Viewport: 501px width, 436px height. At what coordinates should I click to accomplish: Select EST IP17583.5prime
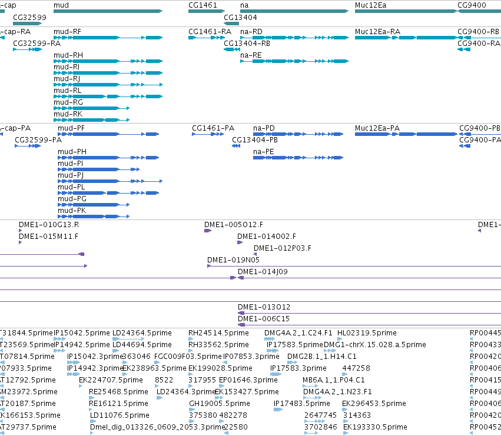273,351
